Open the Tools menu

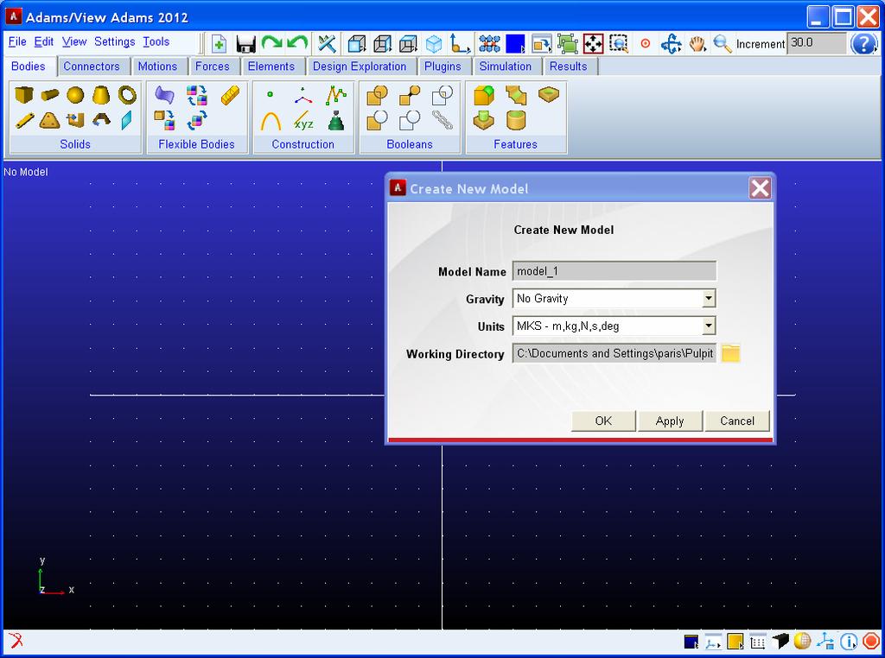pyautogui.click(x=156, y=41)
